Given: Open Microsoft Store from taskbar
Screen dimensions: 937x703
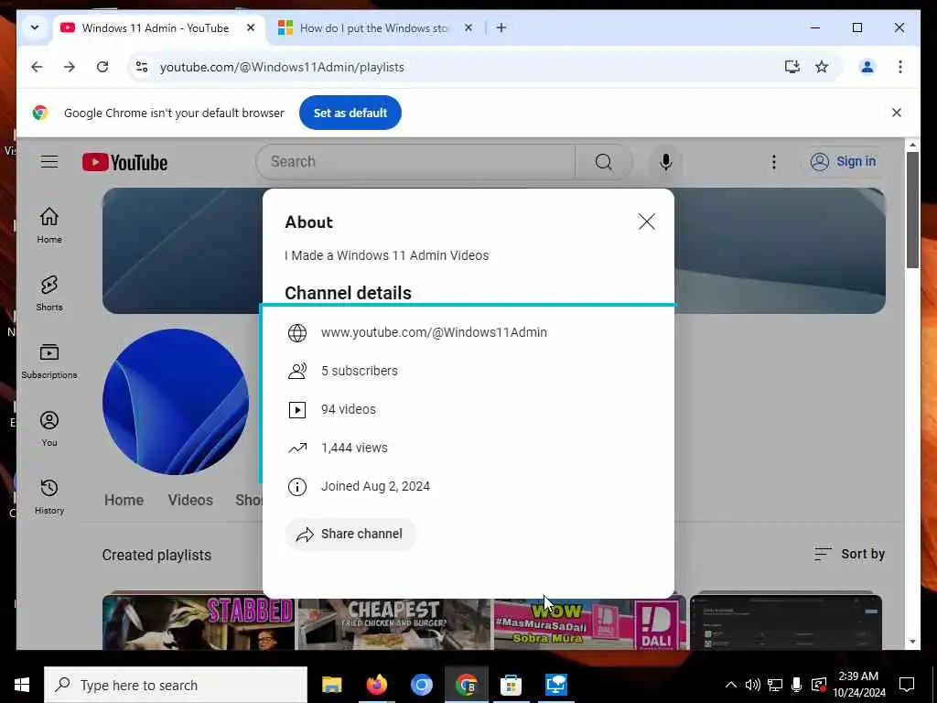Looking at the screenshot, I should click(511, 685).
